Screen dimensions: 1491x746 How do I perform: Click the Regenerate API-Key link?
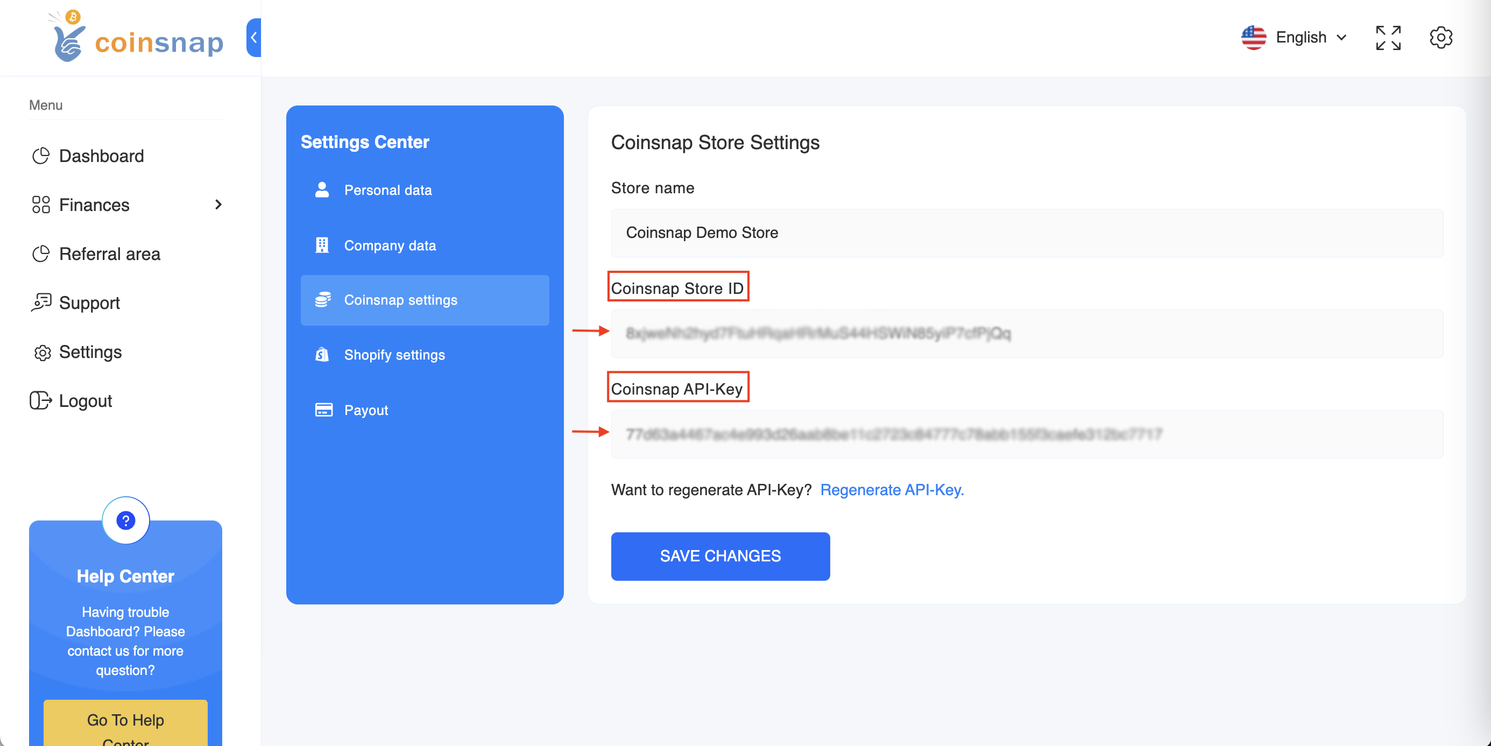click(892, 489)
